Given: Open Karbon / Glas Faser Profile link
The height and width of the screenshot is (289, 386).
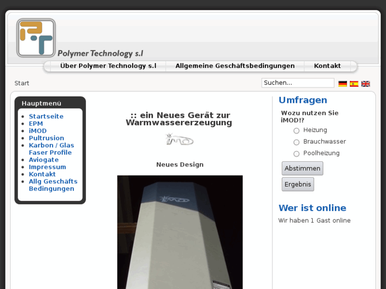Looking at the screenshot, I should 51,149.
